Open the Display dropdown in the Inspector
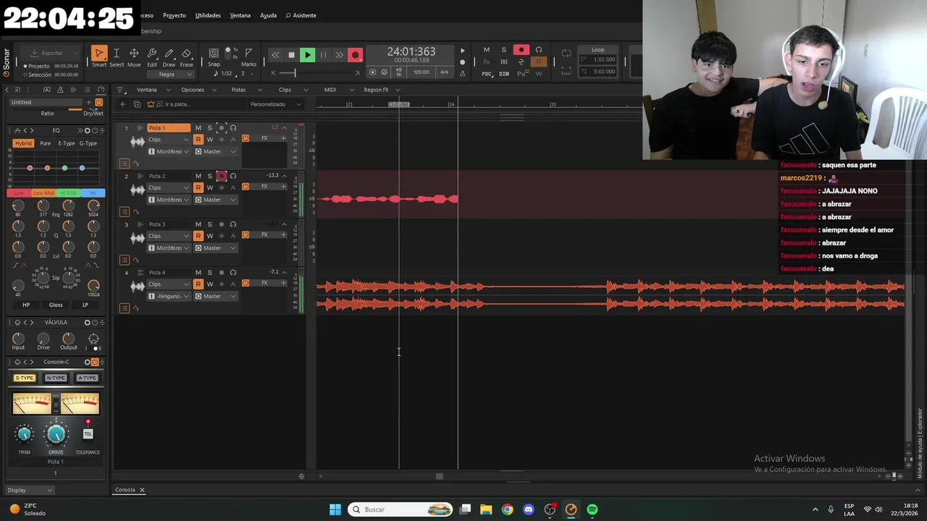The width and height of the screenshot is (927, 521). 29,490
